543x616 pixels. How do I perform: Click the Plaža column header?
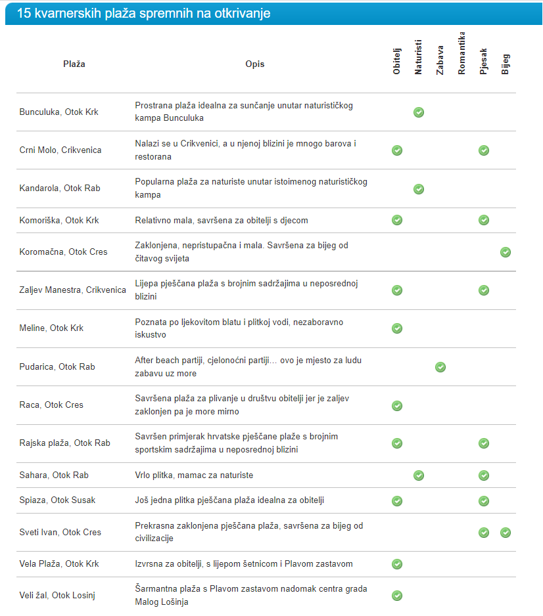point(74,64)
